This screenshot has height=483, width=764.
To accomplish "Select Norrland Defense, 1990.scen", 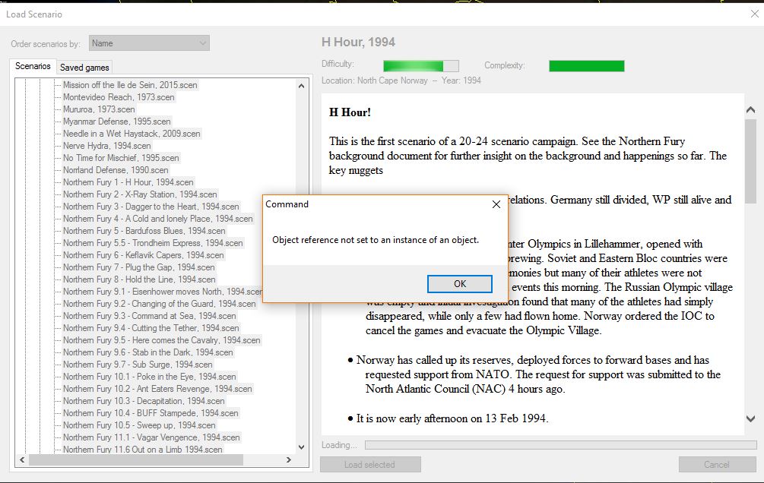I will point(116,170).
